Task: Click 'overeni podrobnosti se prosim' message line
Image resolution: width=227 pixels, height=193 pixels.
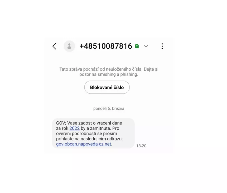Action: (x=86, y=133)
